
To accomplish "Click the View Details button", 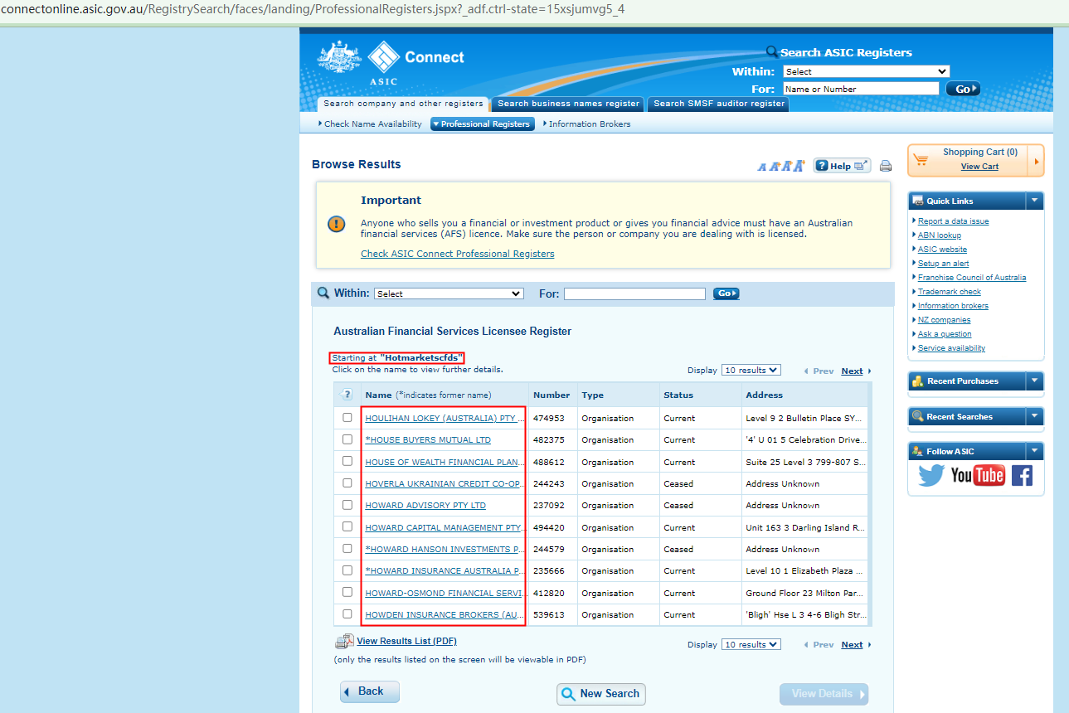I will tap(824, 694).
